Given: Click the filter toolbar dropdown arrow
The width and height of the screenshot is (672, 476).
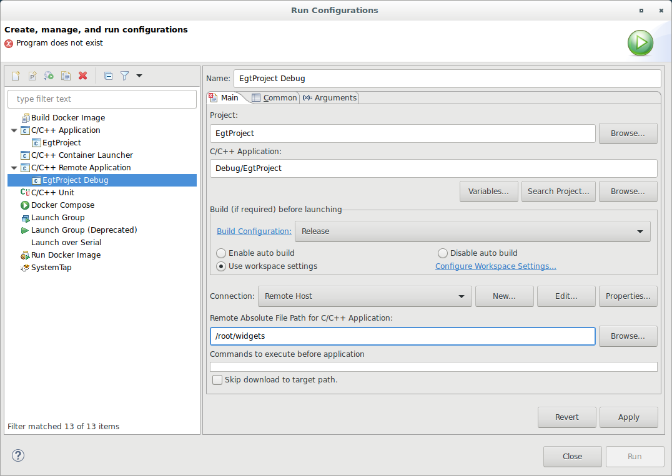Looking at the screenshot, I should (x=139, y=75).
